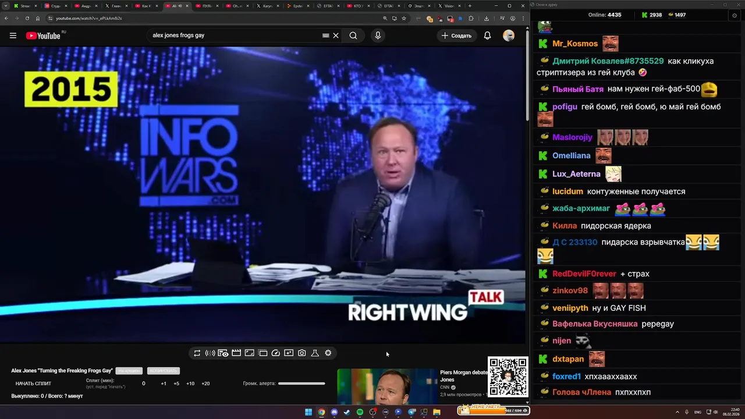The height and width of the screenshot is (419, 745).
Task: Open on-screen keyboard icon in search box
Action: pos(326,35)
